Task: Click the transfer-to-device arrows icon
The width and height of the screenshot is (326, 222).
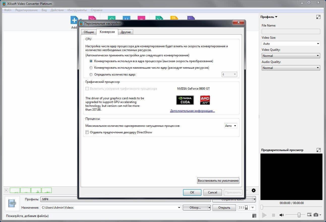Action: [x=243, y=208]
